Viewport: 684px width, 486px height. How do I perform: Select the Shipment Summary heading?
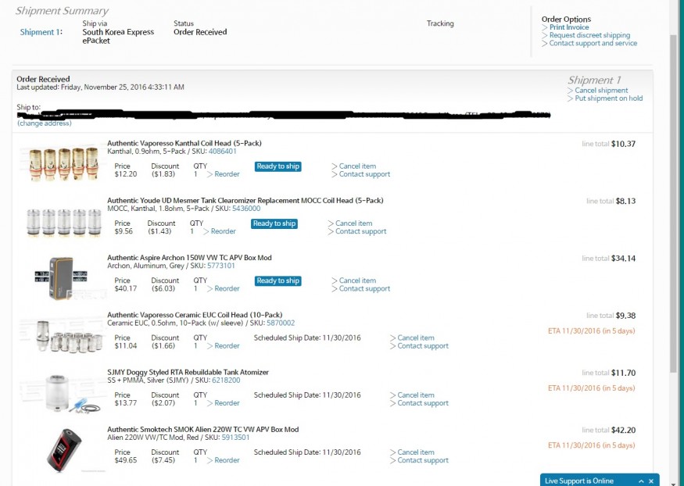coord(62,11)
